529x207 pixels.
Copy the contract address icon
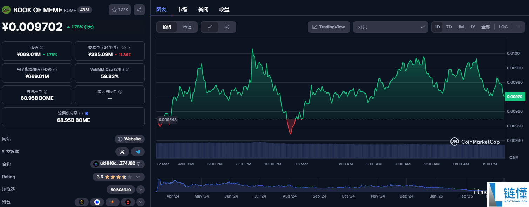click(139, 164)
